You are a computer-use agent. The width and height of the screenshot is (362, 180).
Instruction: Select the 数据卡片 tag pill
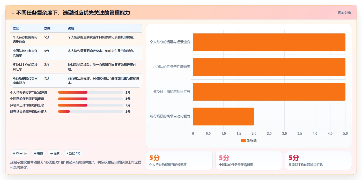click(x=73, y=153)
